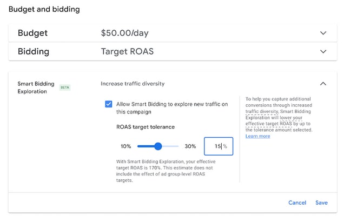Click the 'Budget' row label
This screenshot has width=364, height=223.
point(33,33)
